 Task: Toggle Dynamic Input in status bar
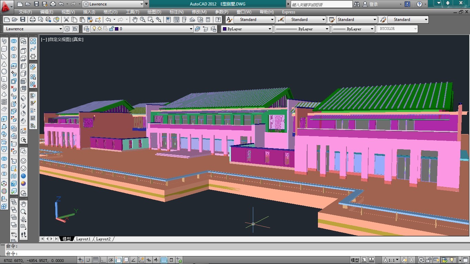pos(149,260)
